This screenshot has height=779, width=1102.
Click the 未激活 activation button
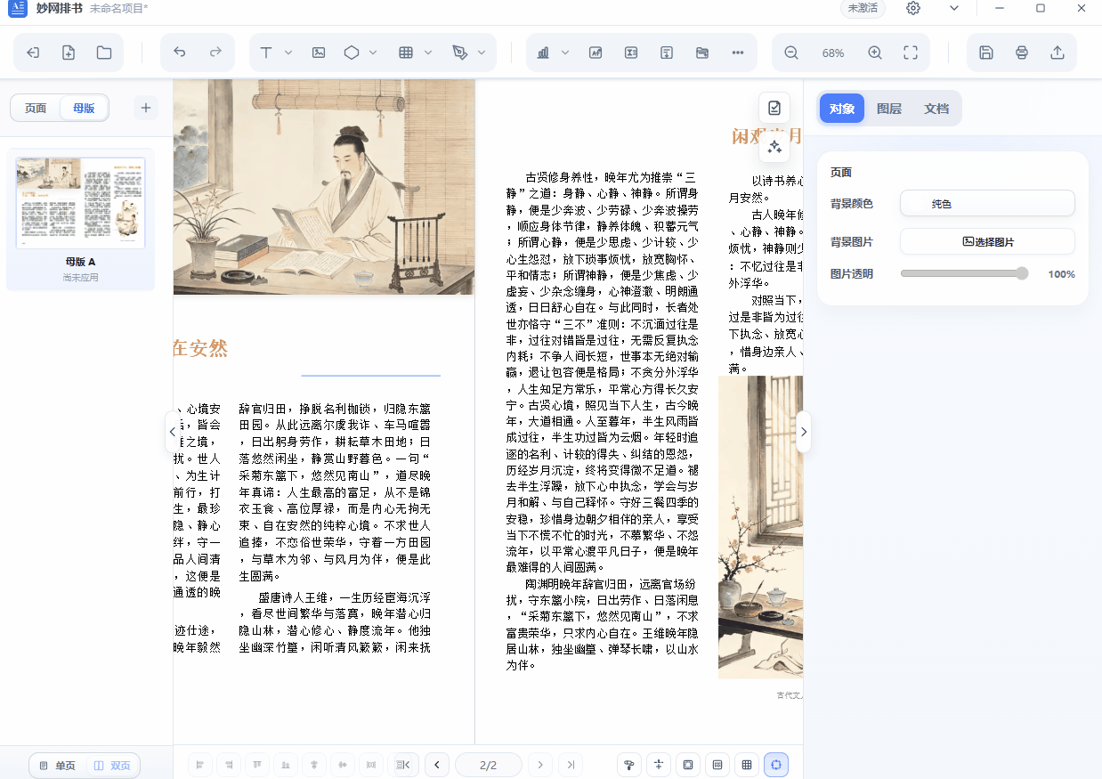[x=863, y=8]
